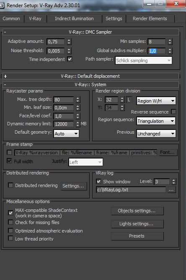Screen dimensions: 186x280
Task: Enable Low thread priority checkbox
Action: (10, 238)
